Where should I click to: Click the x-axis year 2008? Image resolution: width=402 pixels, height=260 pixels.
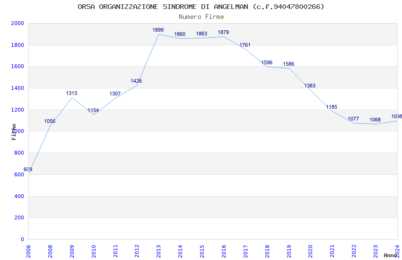click(50, 251)
